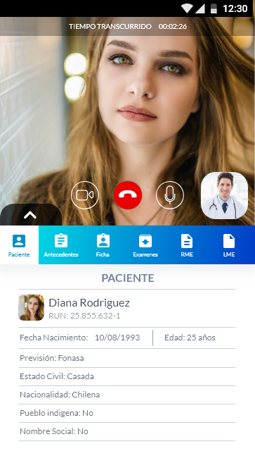The height and width of the screenshot is (451, 255).
Task: Tap the cellular signal icon
Action: point(200,8)
